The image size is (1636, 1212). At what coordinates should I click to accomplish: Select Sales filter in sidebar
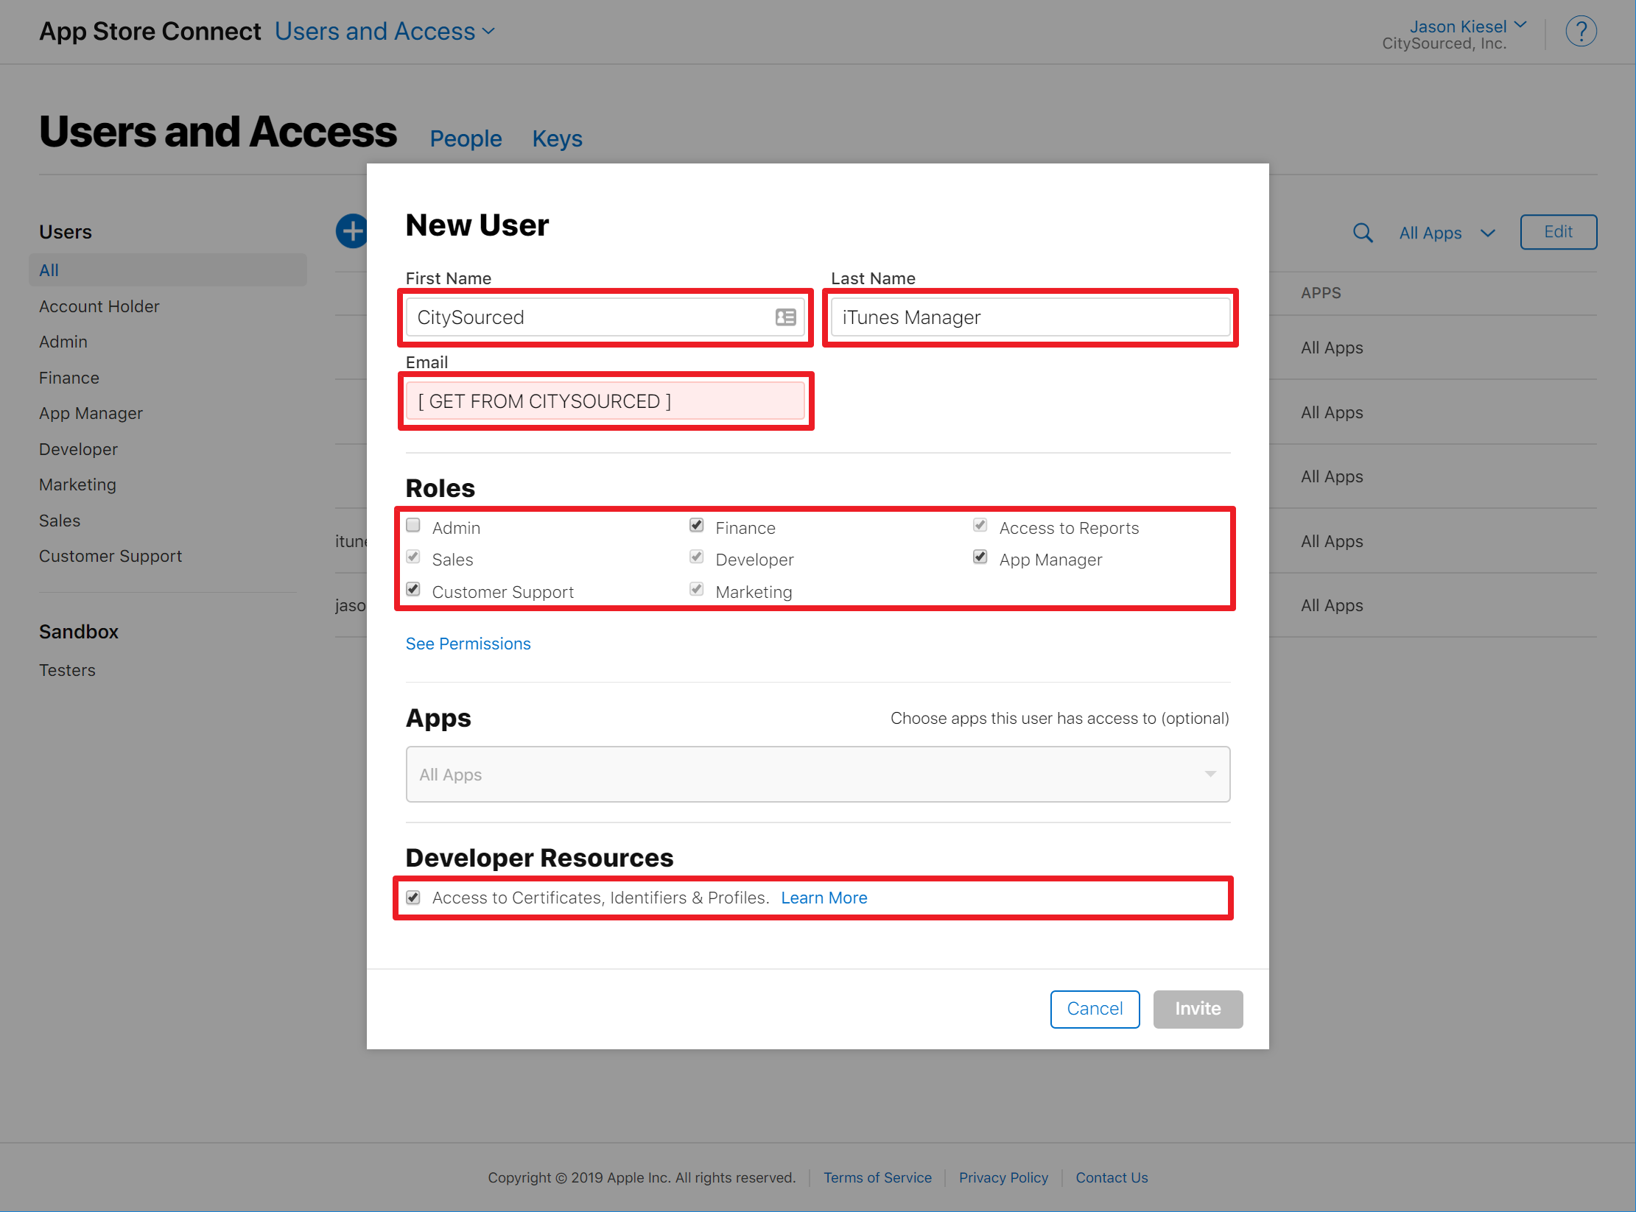point(60,521)
